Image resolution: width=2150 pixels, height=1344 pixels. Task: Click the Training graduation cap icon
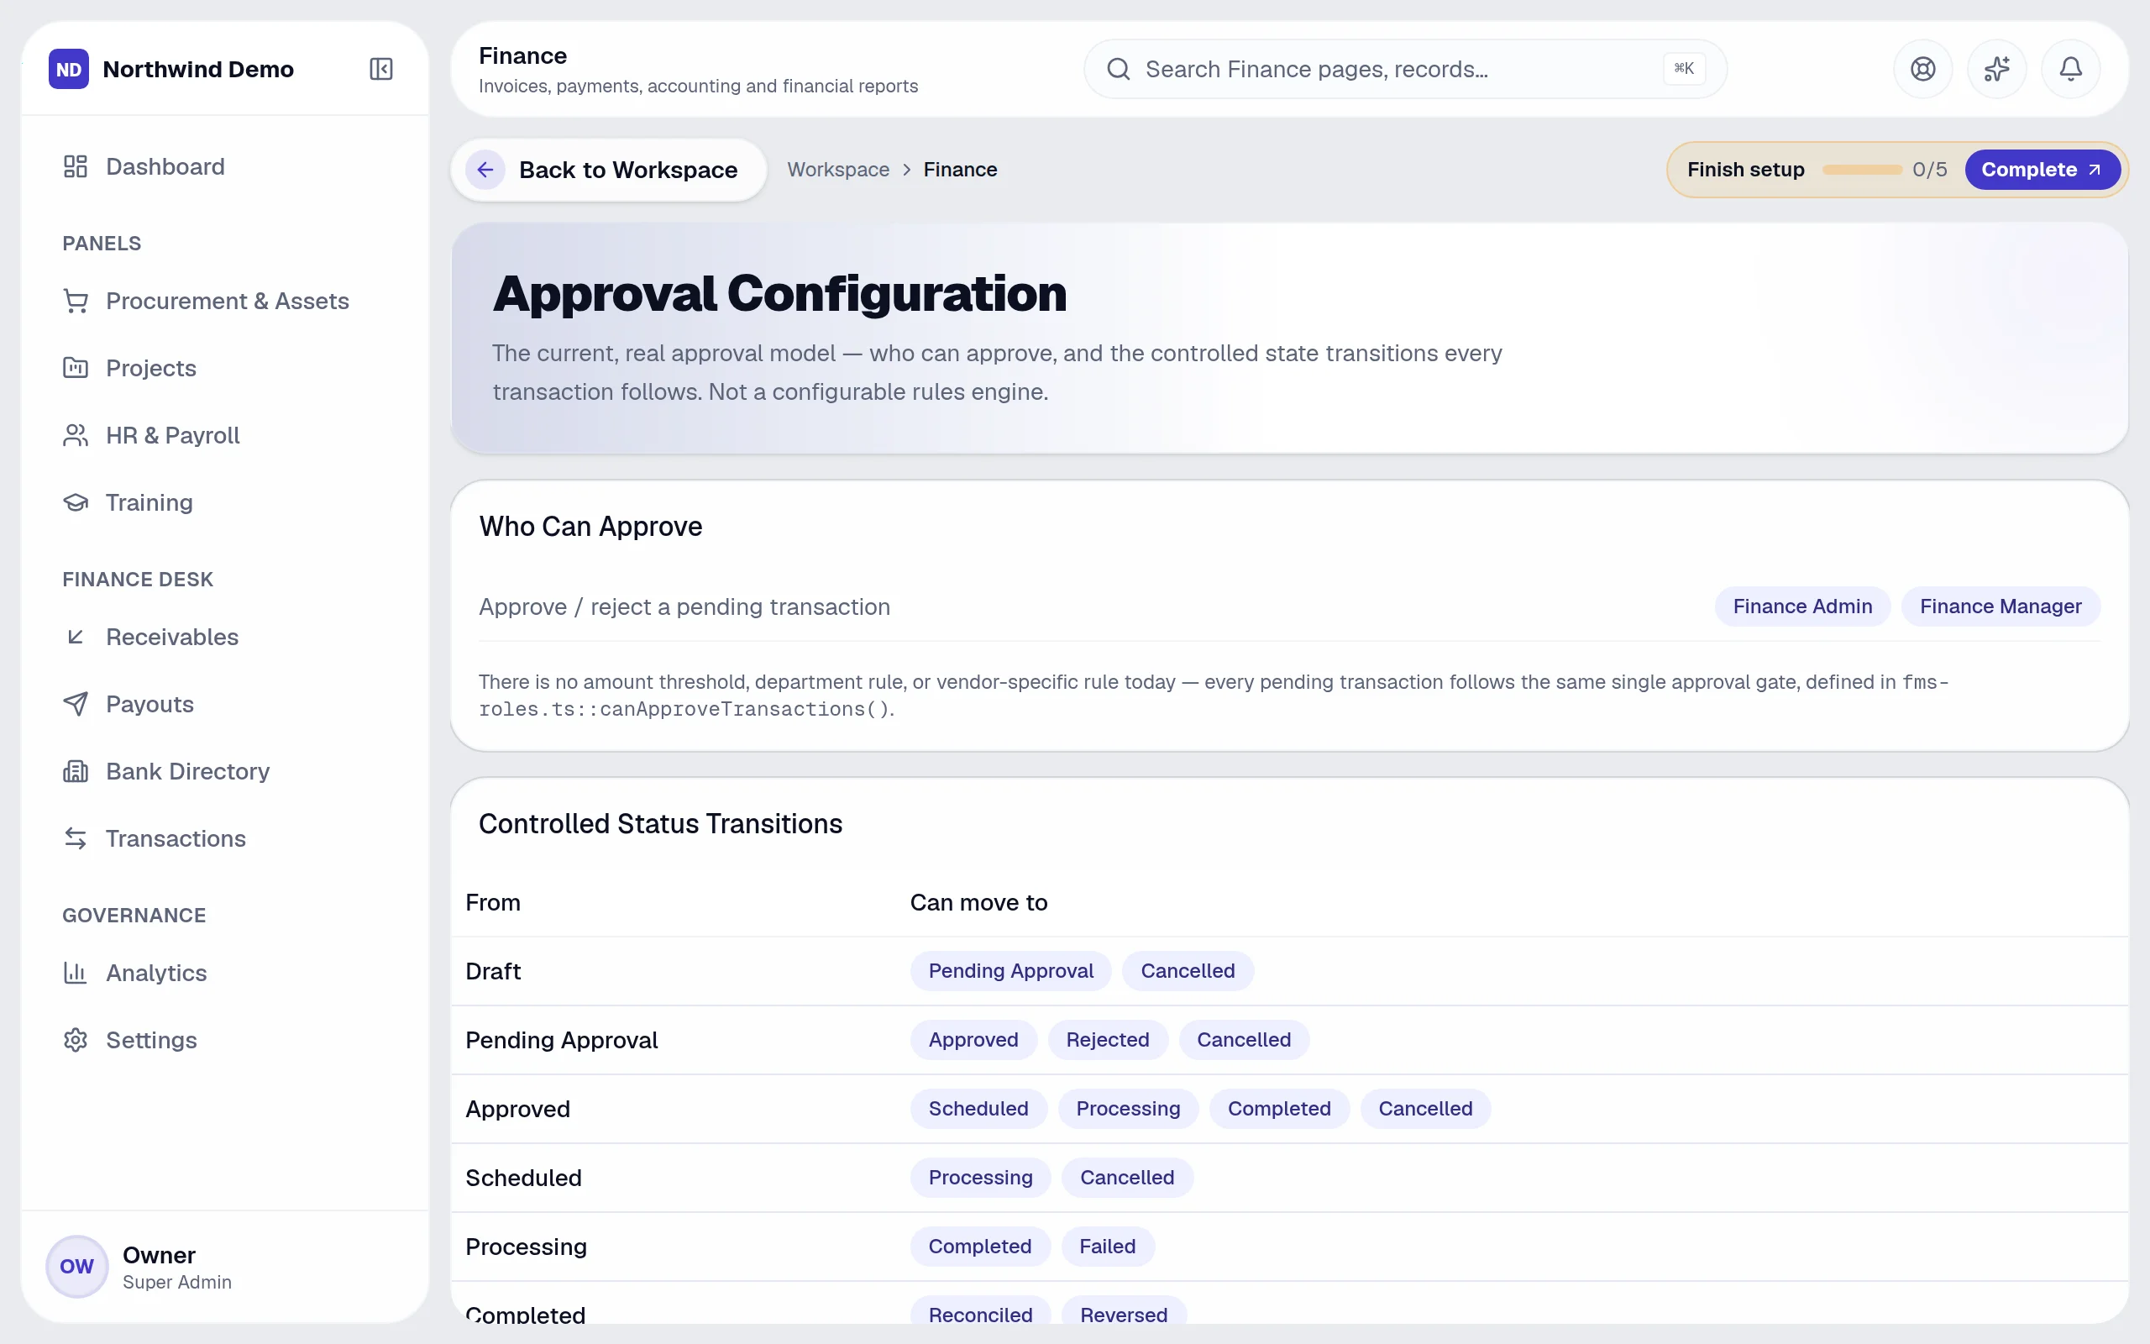coord(76,502)
